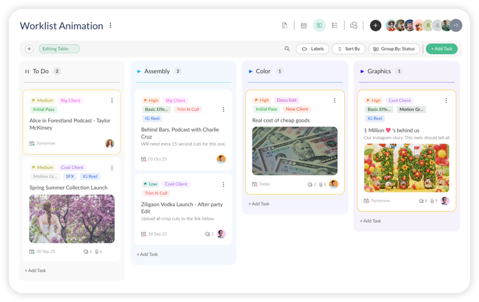The image size is (479, 302).
Task: Collapse the Graphics column arrow
Action: tap(362, 71)
